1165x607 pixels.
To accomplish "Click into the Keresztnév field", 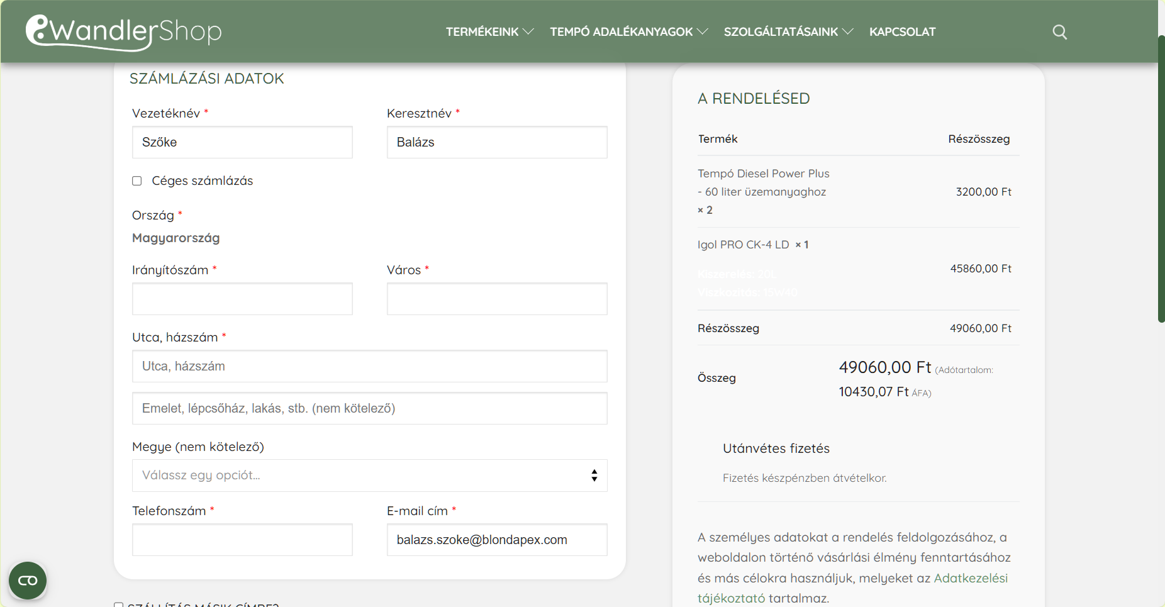I will (x=496, y=142).
